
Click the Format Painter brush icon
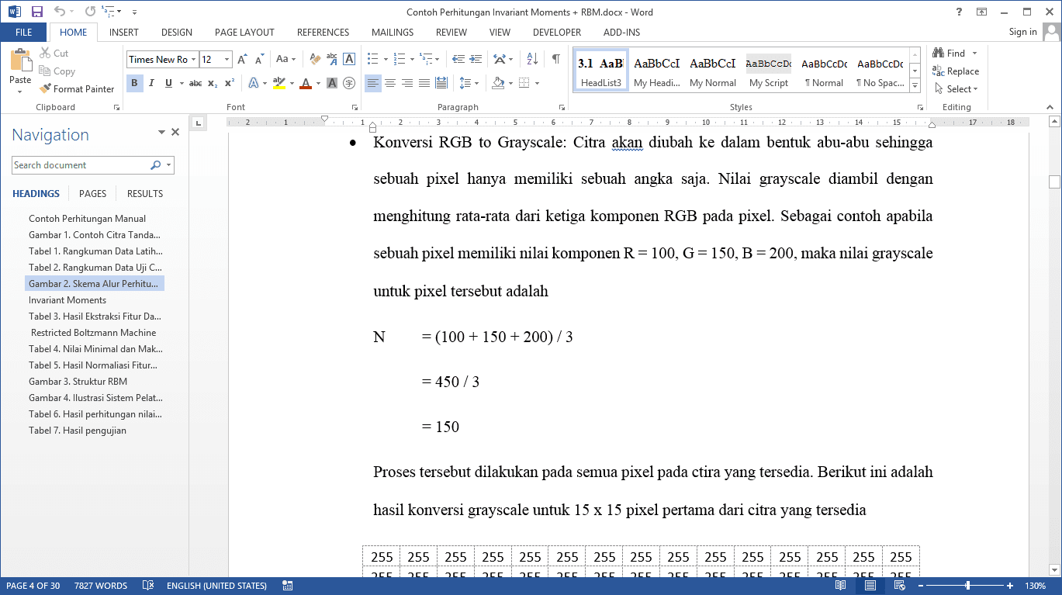45,89
